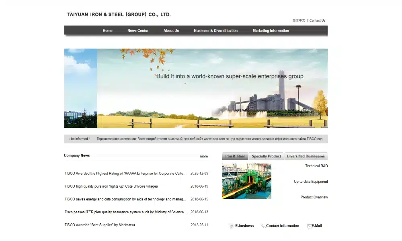
Task: Click "more" to view all Company News
Action: [x=204, y=156]
